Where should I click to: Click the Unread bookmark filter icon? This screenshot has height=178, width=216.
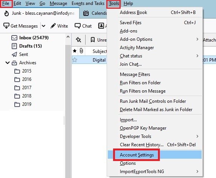[93, 40]
